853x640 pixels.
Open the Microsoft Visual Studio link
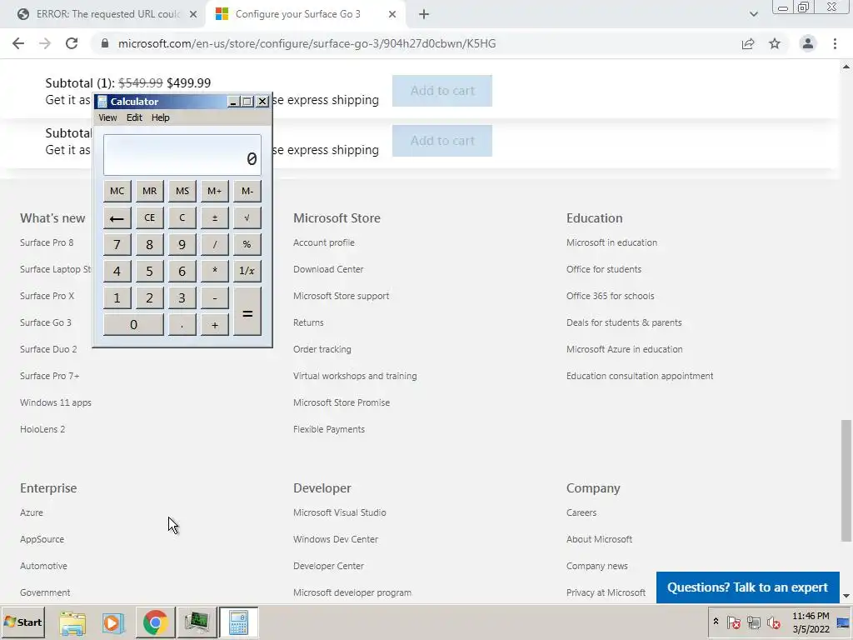[x=340, y=512]
